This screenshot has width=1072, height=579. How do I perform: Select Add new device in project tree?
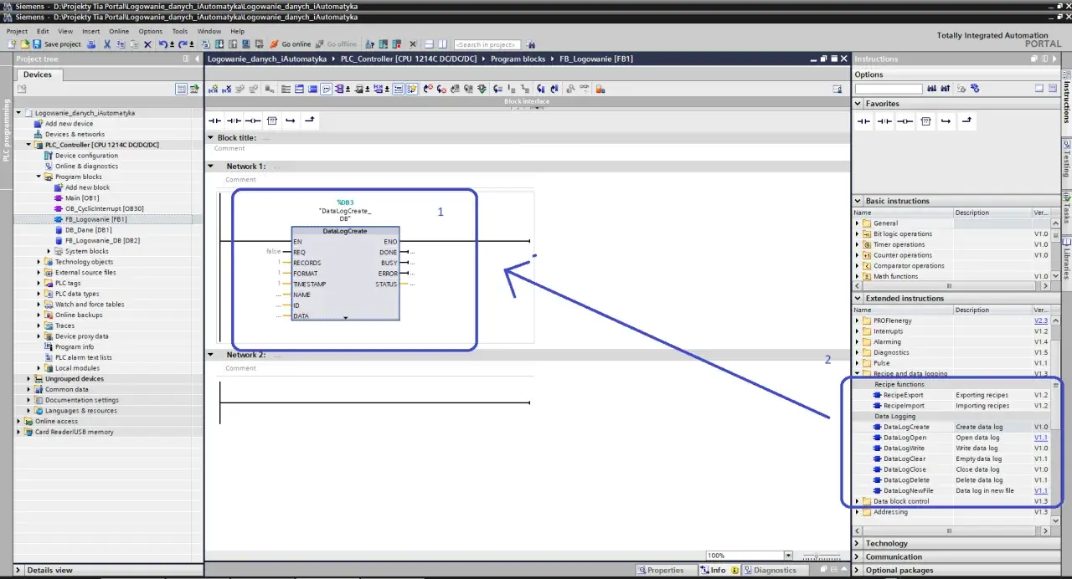(x=70, y=124)
